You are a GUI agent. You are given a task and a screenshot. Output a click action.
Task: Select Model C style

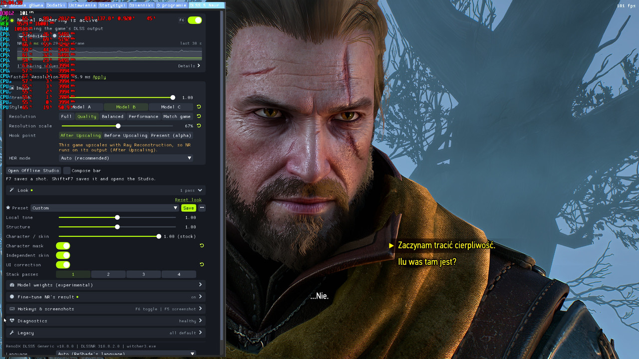pos(171,107)
